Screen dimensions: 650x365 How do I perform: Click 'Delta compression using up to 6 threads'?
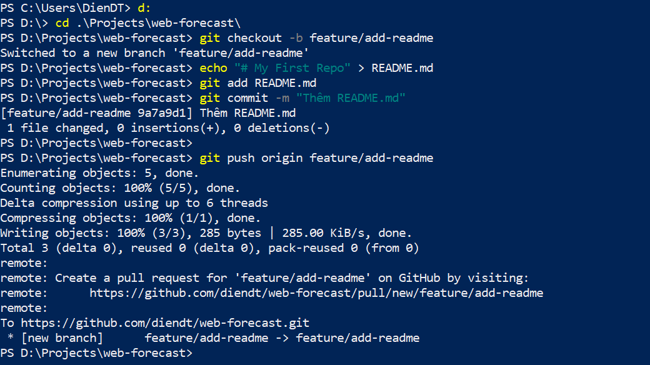[134, 203]
